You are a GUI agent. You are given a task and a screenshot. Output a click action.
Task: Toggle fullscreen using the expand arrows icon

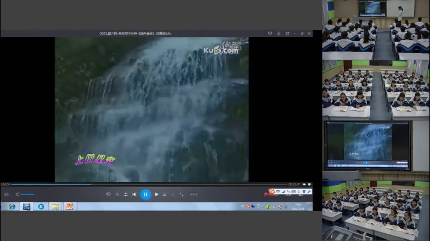[x=182, y=194]
